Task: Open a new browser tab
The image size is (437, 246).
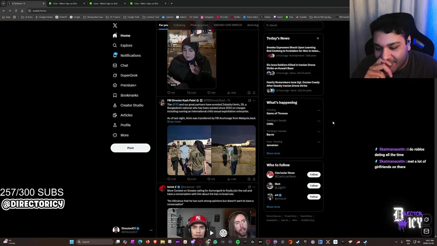Action: click(172, 3)
